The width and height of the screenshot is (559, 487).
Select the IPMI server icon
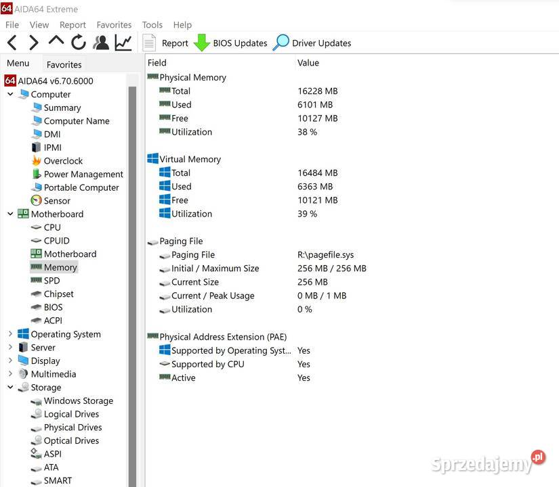[x=37, y=147]
